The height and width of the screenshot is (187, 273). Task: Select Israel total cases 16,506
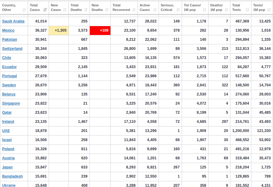pyautogui.click(x=41, y=140)
